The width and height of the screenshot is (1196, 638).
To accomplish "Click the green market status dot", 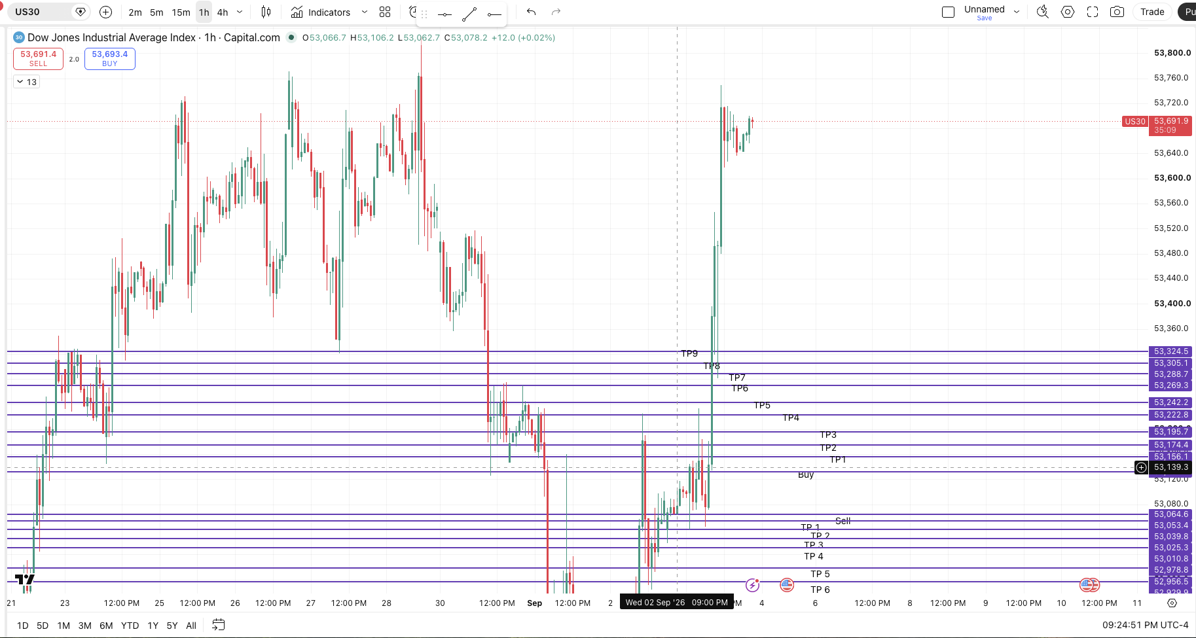I will [291, 37].
